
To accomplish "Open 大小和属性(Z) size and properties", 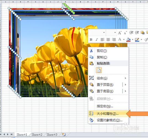I will point(108,114).
